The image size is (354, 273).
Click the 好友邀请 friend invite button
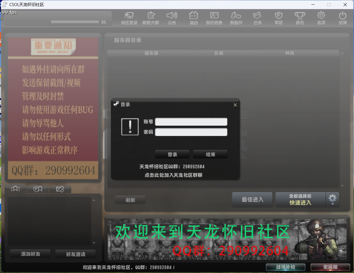pos(75,254)
